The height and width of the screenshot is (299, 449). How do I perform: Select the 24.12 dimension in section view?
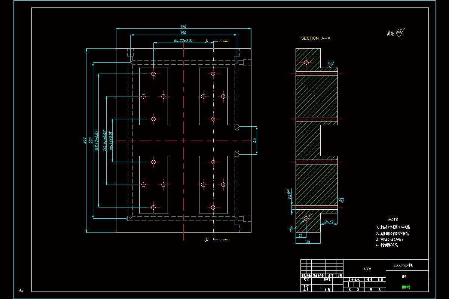[329, 222]
